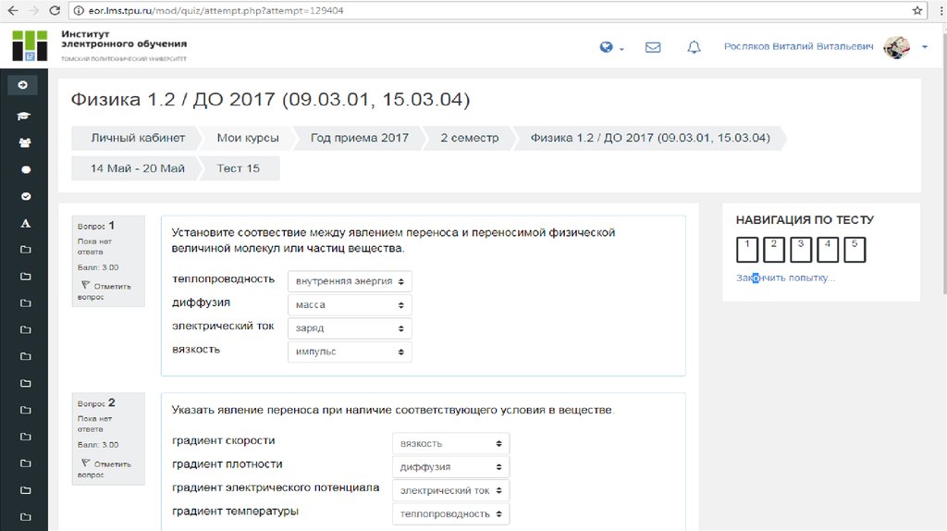This screenshot has width=947, height=531.
Task: Click the Вопрос 1 label
Action: [x=96, y=226]
